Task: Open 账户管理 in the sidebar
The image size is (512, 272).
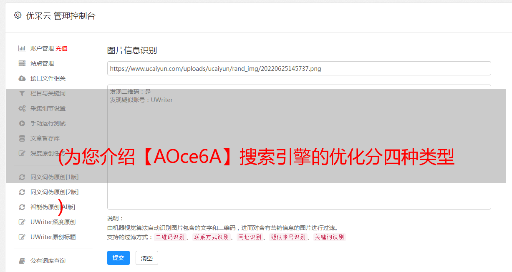Action: pos(42,48)
